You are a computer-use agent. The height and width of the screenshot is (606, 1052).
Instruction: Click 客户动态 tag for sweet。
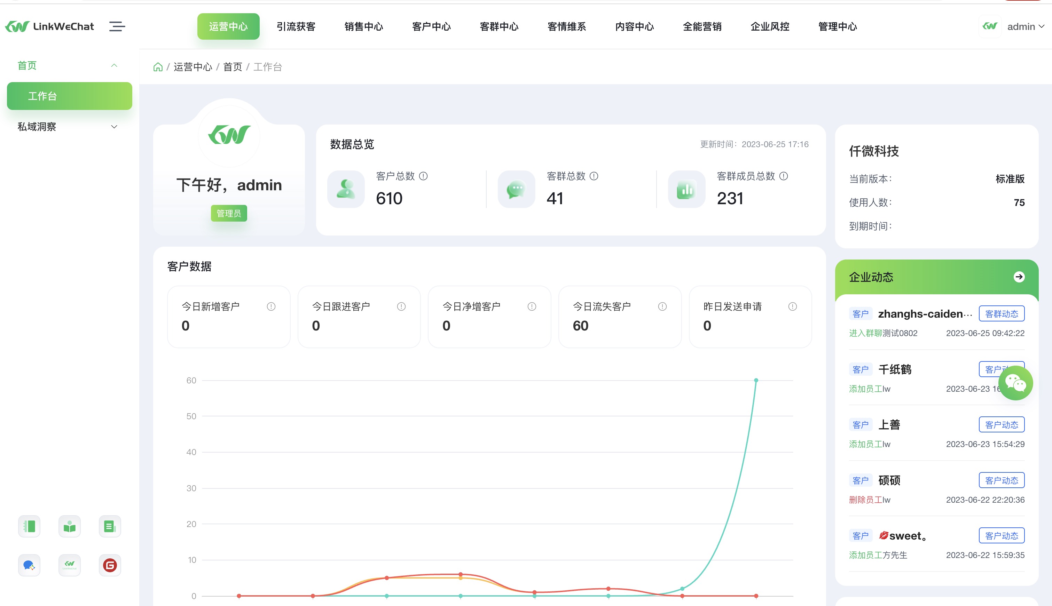pyautogui.click(x=1002, y=536)
